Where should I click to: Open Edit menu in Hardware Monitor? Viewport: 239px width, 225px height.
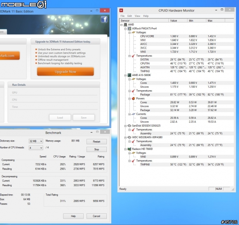(130, 16)
